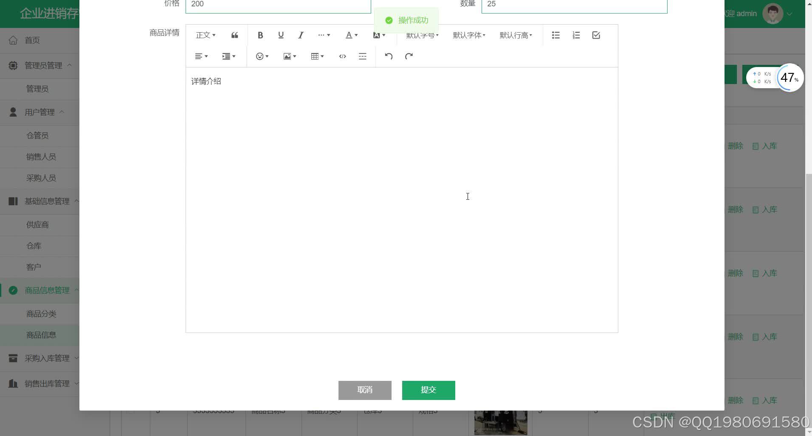
Task: Open the 默认字号 font size dropdown
Action: point(421,35)
